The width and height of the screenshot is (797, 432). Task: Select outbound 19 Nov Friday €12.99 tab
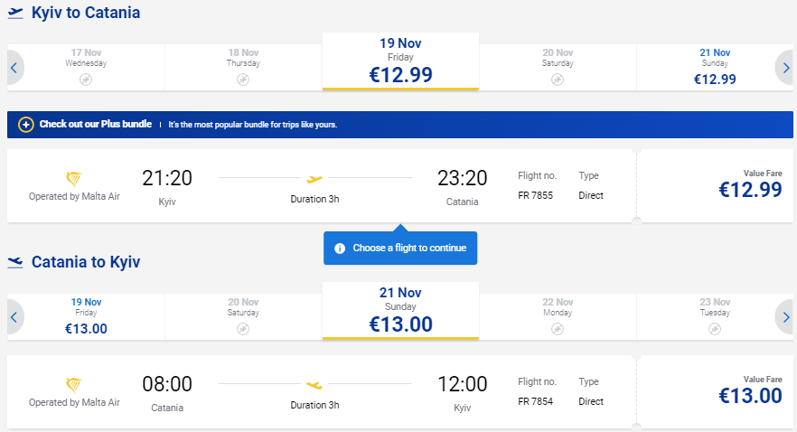tap(400, 61)
